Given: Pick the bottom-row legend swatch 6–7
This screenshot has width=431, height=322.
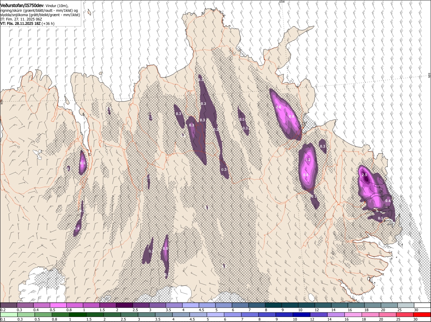Looking at the screenshot, I should click(x=233, y=315).
